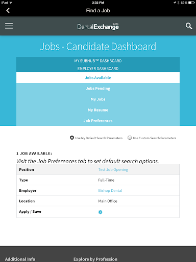This screenshot has width=196, height=262.
Task: Click the Explore by Profession heading
Action: [95, 259]
